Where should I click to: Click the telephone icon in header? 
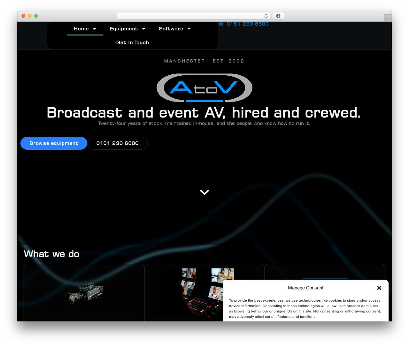click(x=221, y=24)
